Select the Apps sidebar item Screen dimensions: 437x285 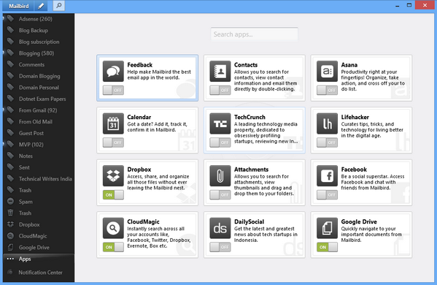[39, 259]
